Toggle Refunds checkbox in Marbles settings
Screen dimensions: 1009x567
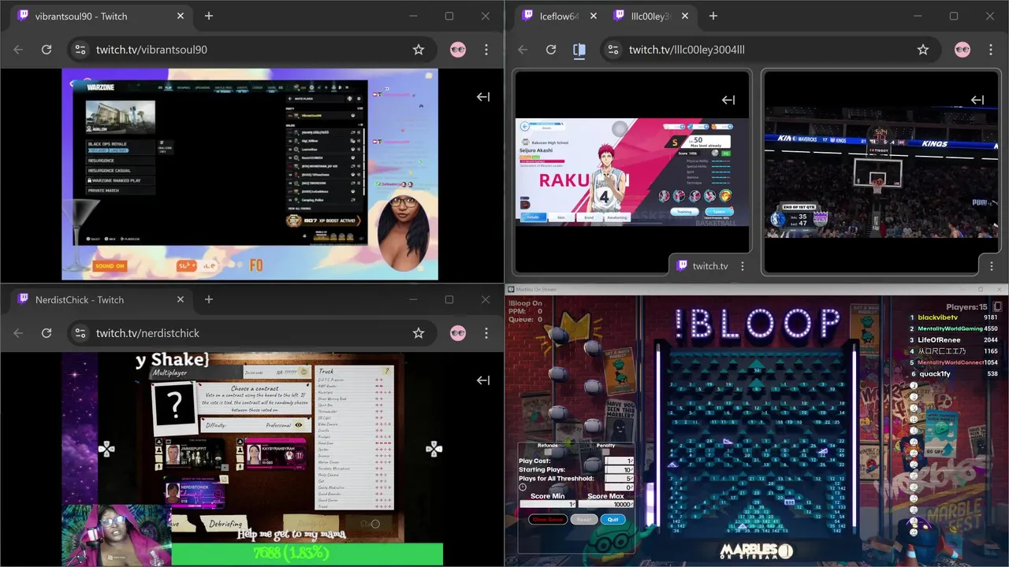pos(548,452)
